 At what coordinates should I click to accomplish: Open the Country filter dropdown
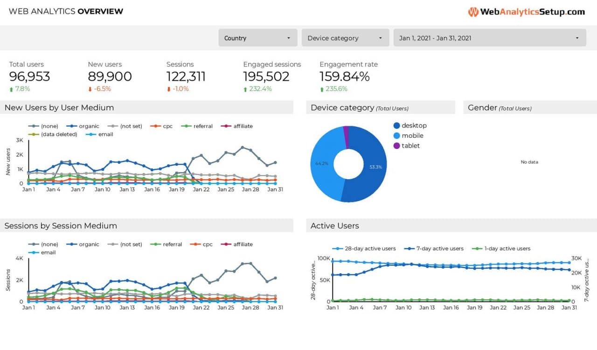click(x=257, y=38)
